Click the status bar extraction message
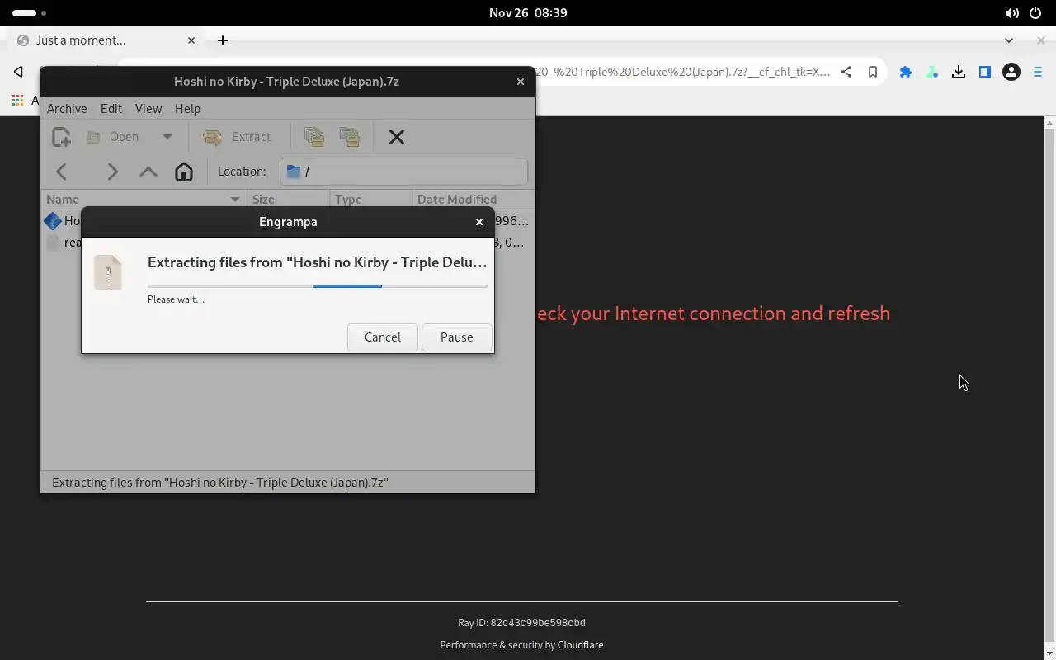 [220, 482]
